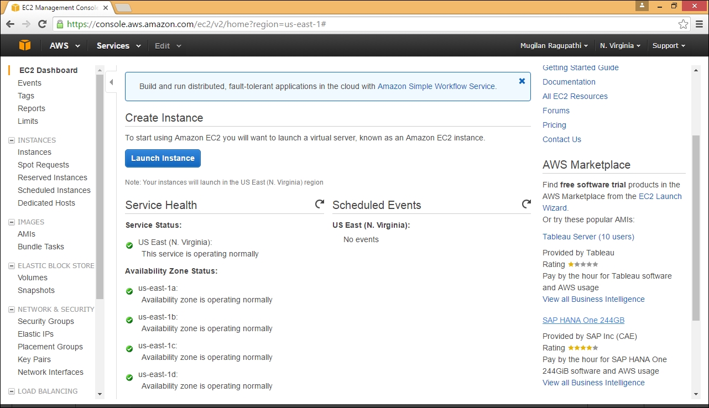The width and height of the screenshot is (709, 408).
Task: Go back using the browser back arrow
Action: pyautogui.click(x=10, y=24)
